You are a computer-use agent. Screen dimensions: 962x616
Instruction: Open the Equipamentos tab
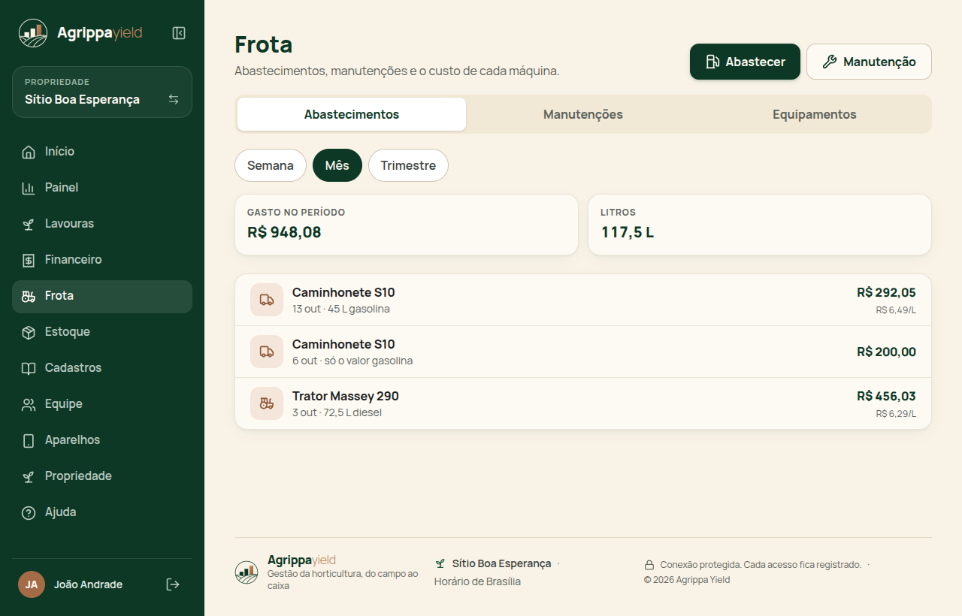(x=815, y=114)
